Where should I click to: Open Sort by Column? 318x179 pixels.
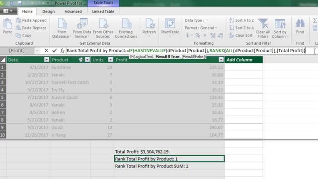pos(280,28)
